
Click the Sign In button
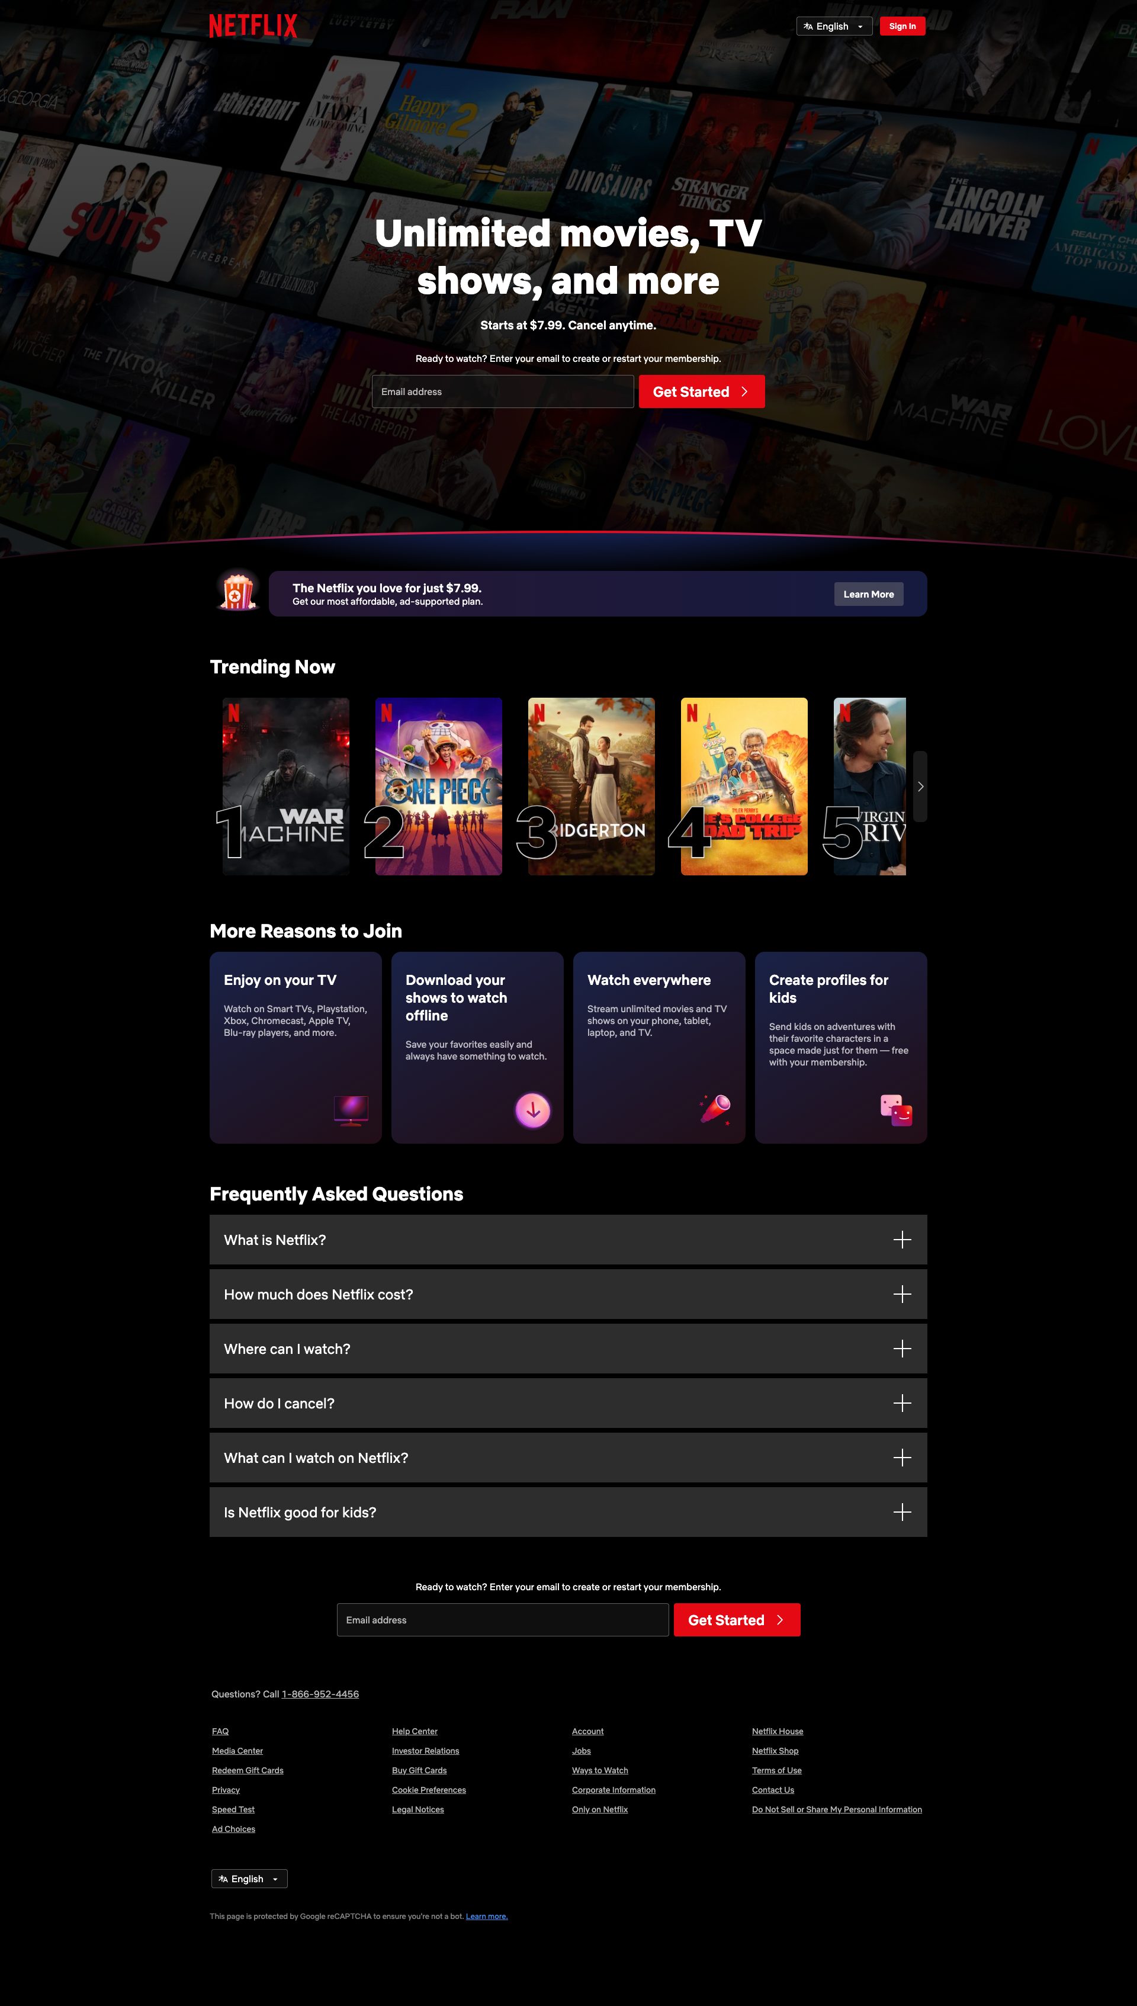click(902, 26)
